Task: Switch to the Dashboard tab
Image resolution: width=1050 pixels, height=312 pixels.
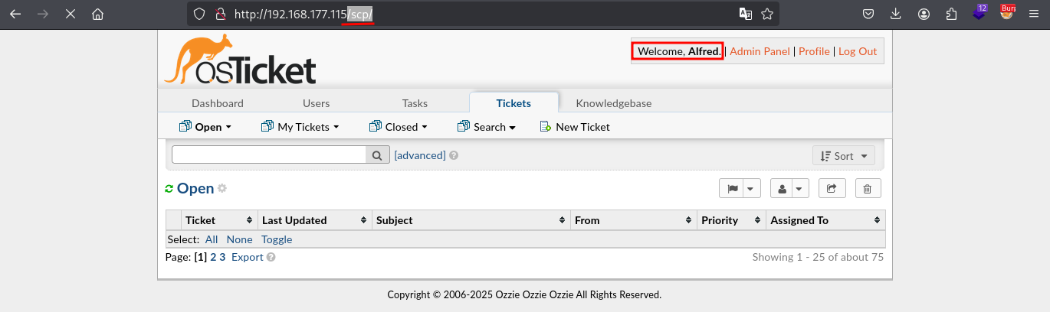Action: pos(218,103)
